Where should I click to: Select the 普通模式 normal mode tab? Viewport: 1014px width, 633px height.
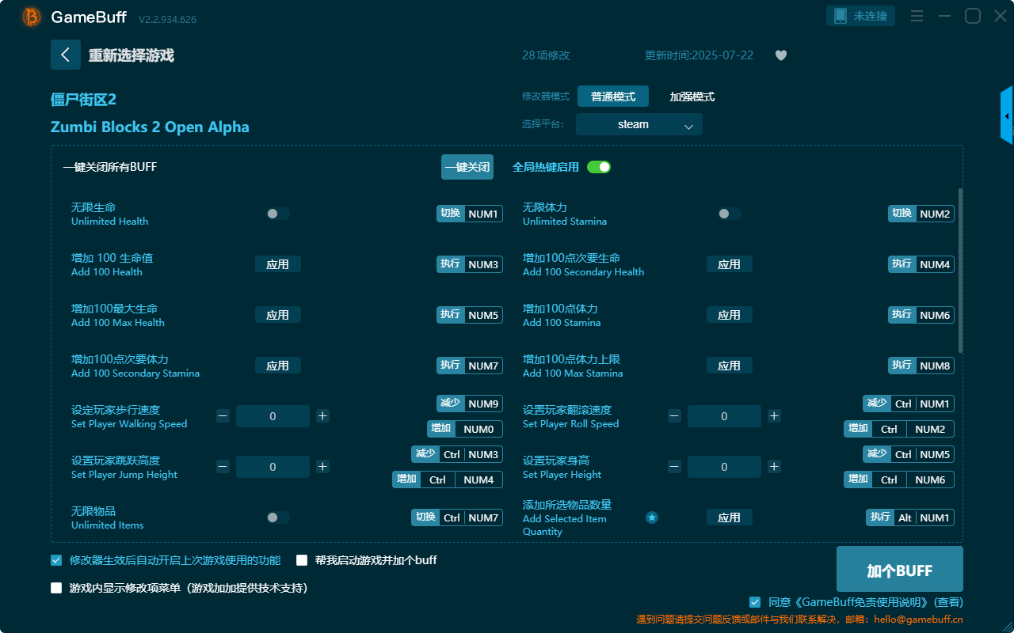point(613,97)
